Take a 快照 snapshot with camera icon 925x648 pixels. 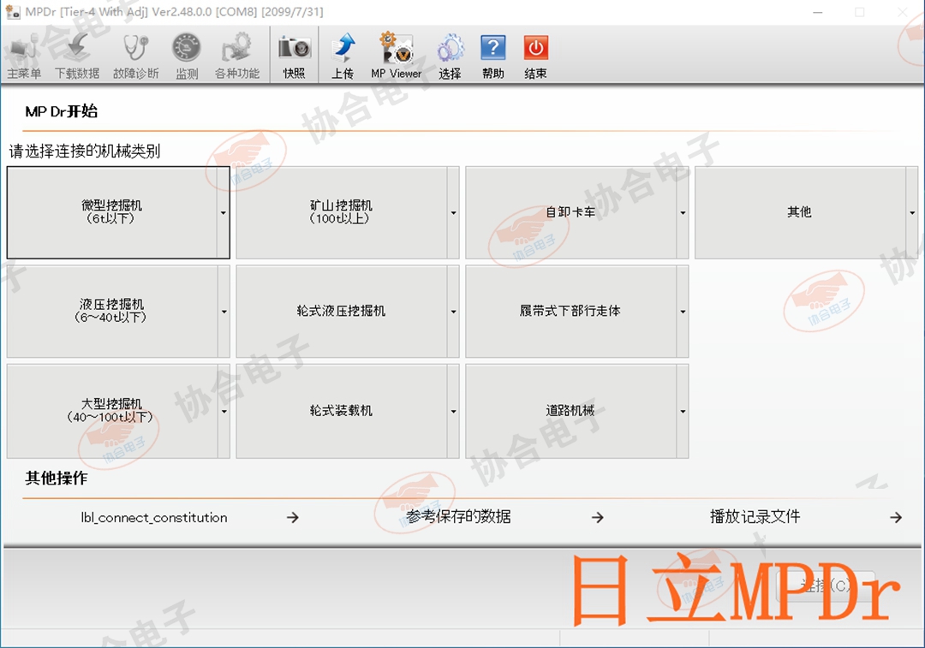tap(294, 56)
